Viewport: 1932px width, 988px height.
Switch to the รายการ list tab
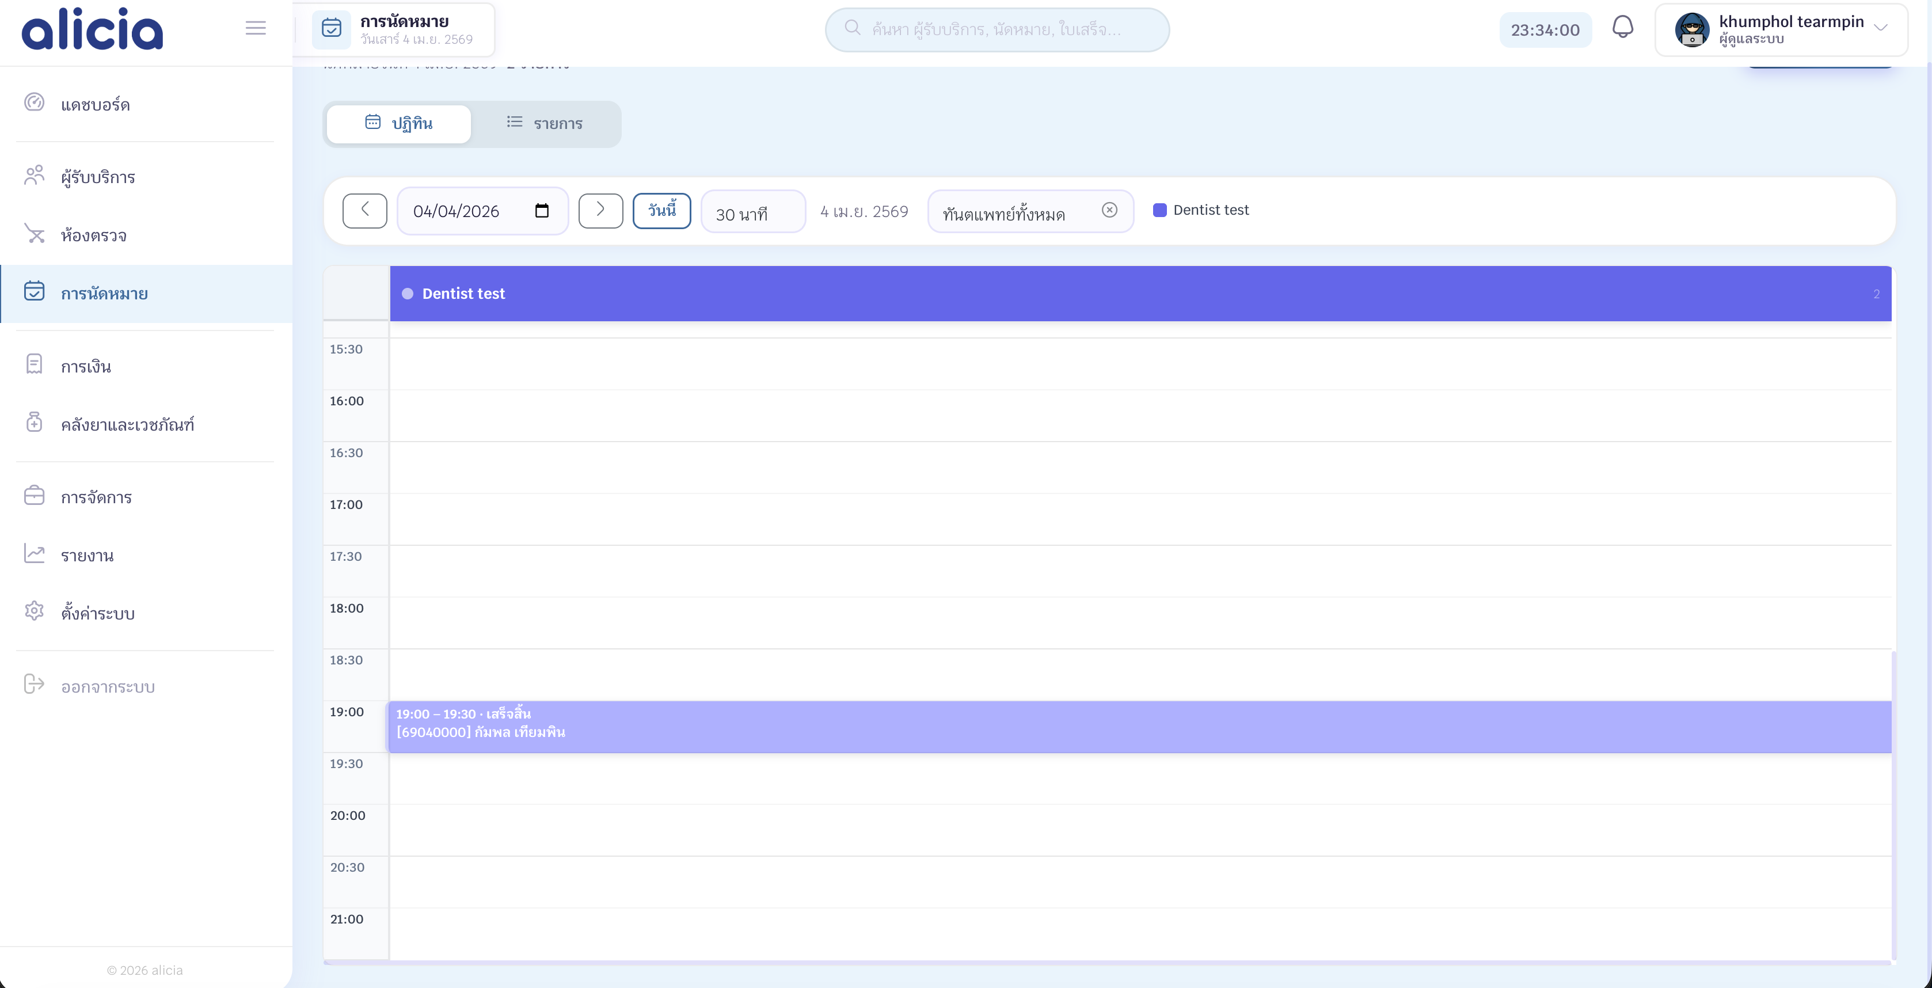545,123
